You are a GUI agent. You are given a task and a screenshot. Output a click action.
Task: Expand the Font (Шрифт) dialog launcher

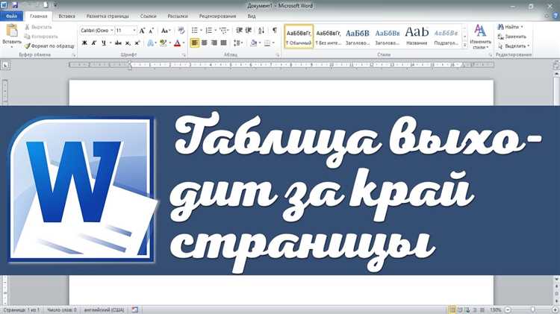pyautogui.click(x=184, y=55)
